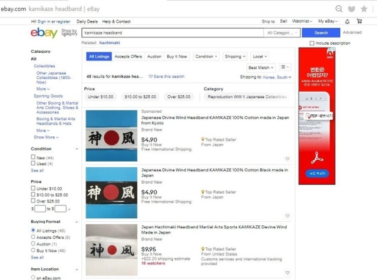377x280 pixels.
Task: Open the All Categories dropdown
Action: tap(282, 33)
